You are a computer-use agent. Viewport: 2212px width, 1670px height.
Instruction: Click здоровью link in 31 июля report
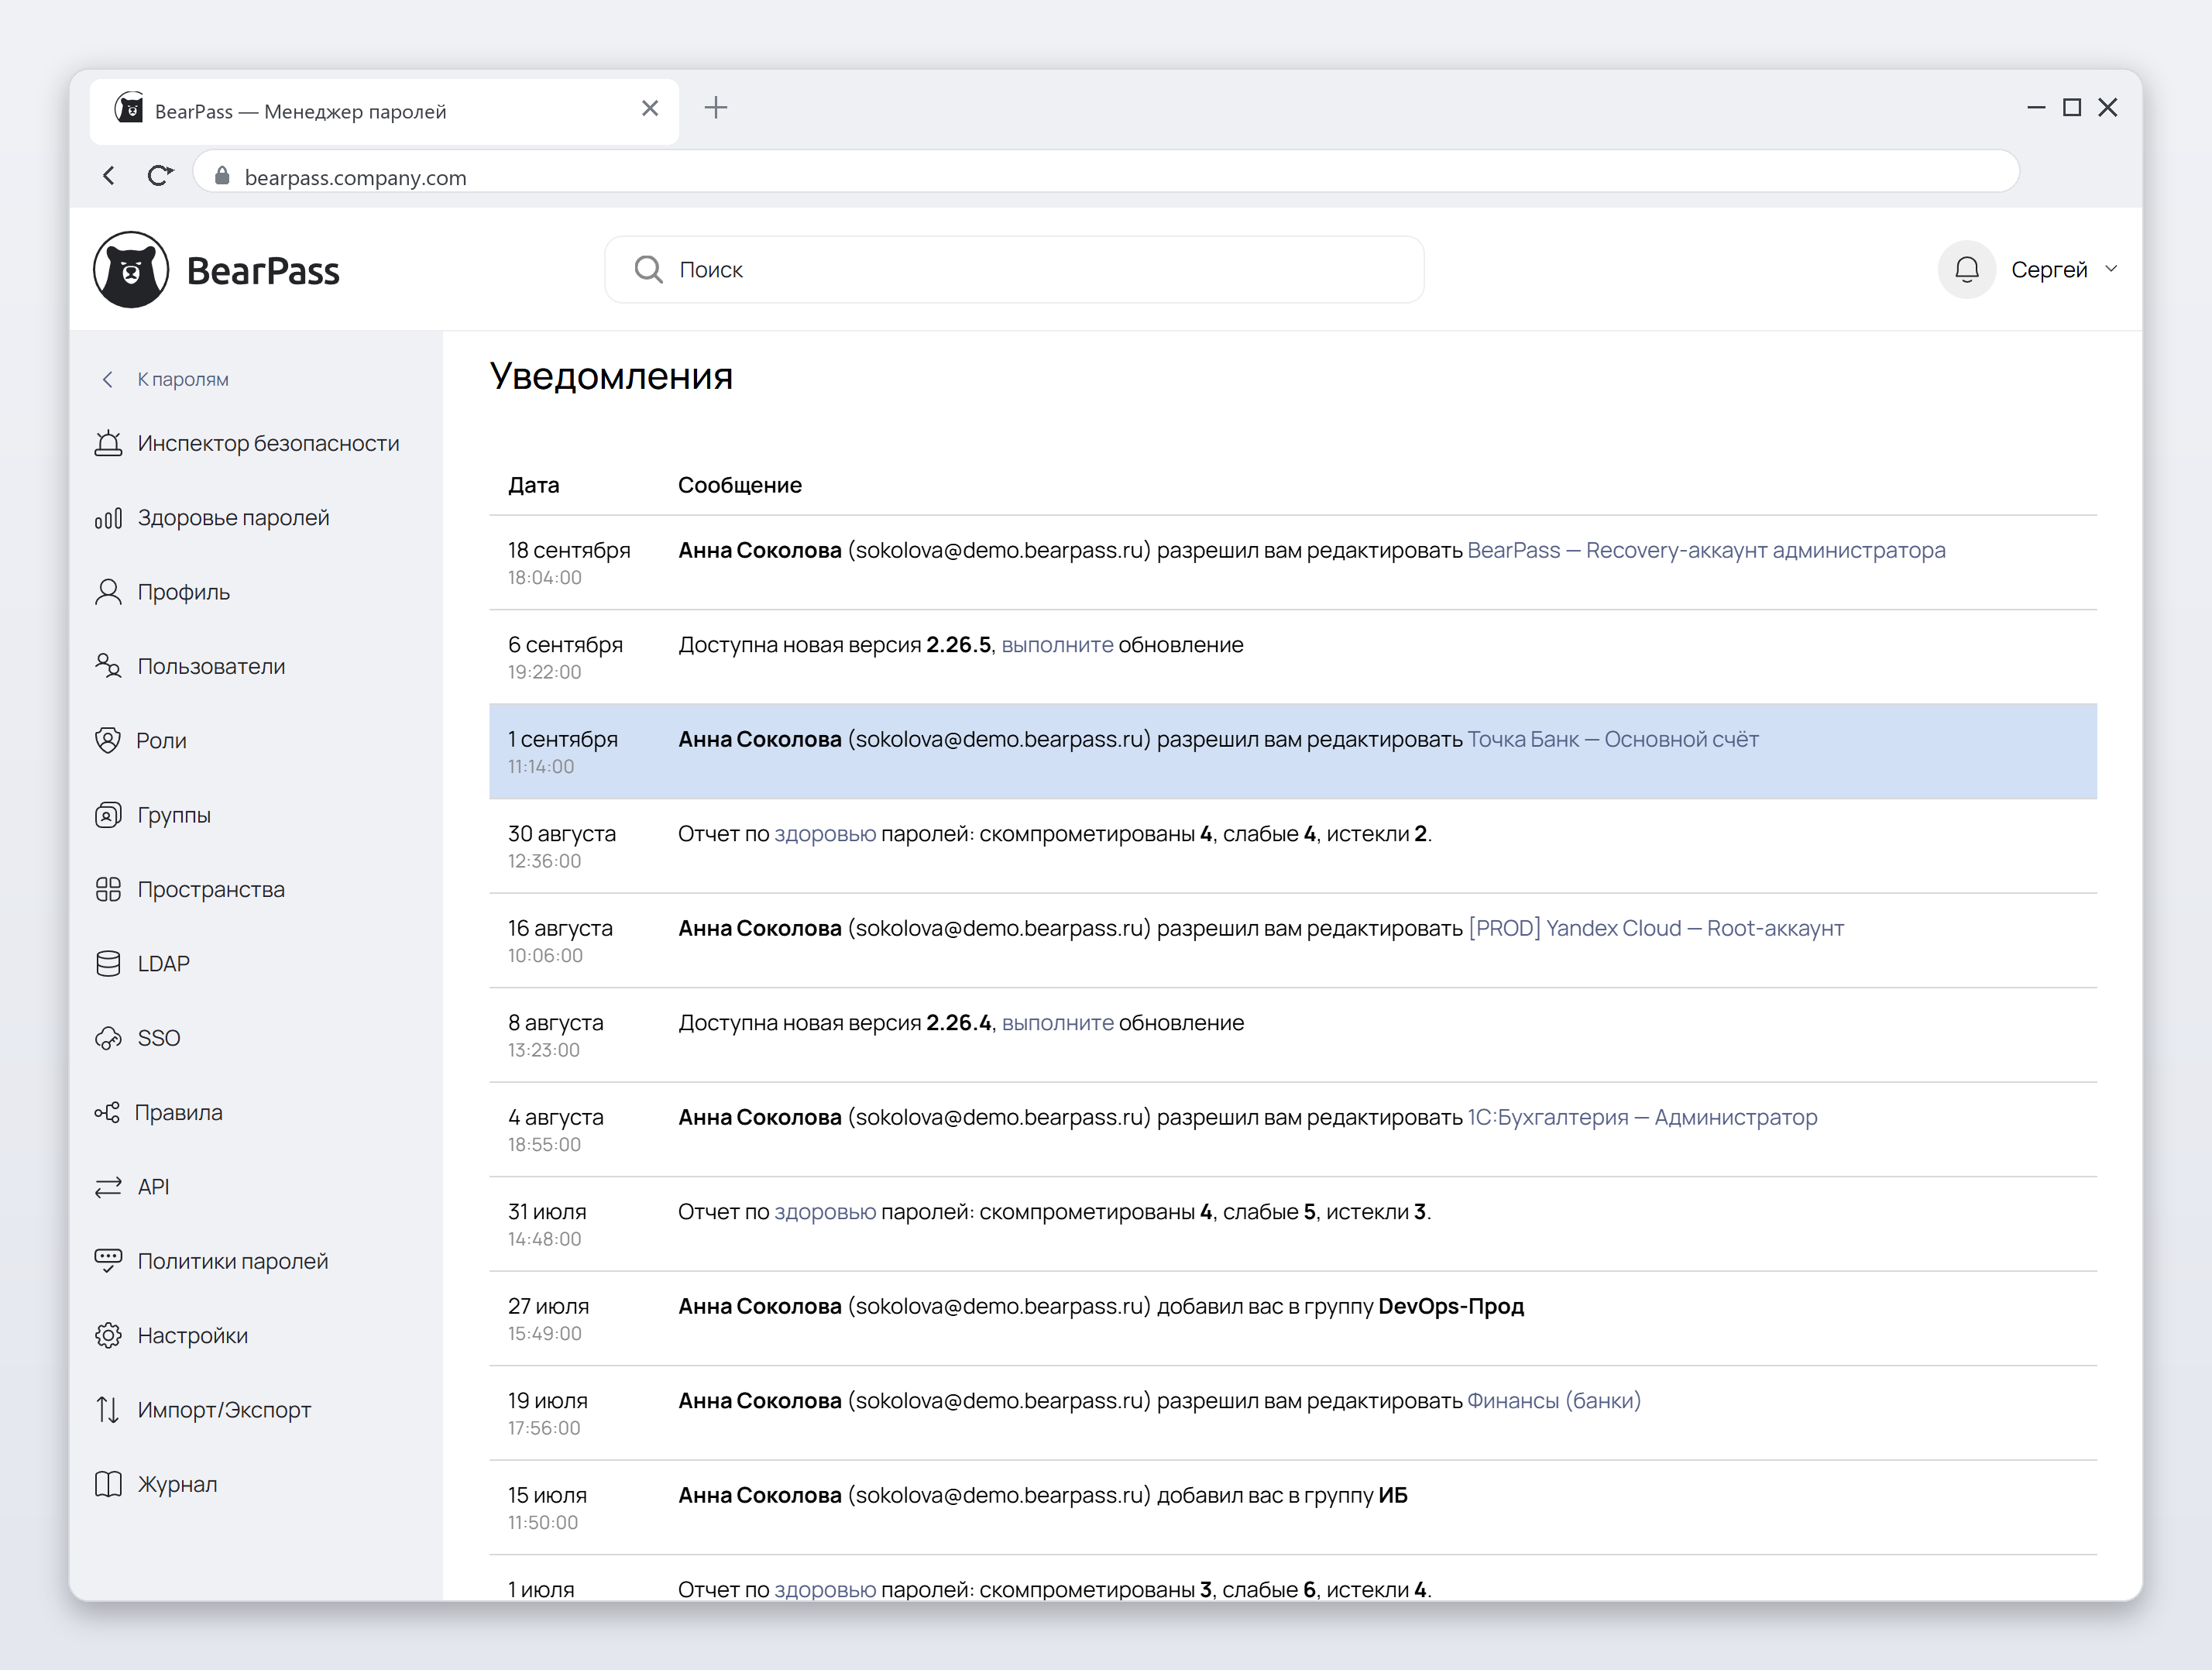pyautogui.click(x=825, y=1212)
